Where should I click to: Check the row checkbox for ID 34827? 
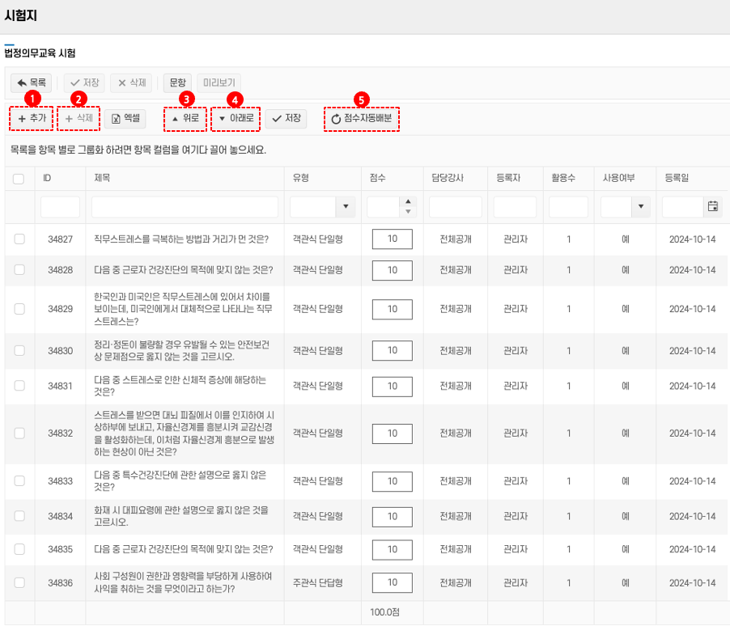(x=19, y=239)
